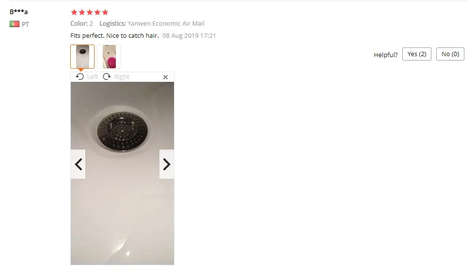Screen dimensions: 476x274
Task: Show the previous review photo
Action: (79, 164)
